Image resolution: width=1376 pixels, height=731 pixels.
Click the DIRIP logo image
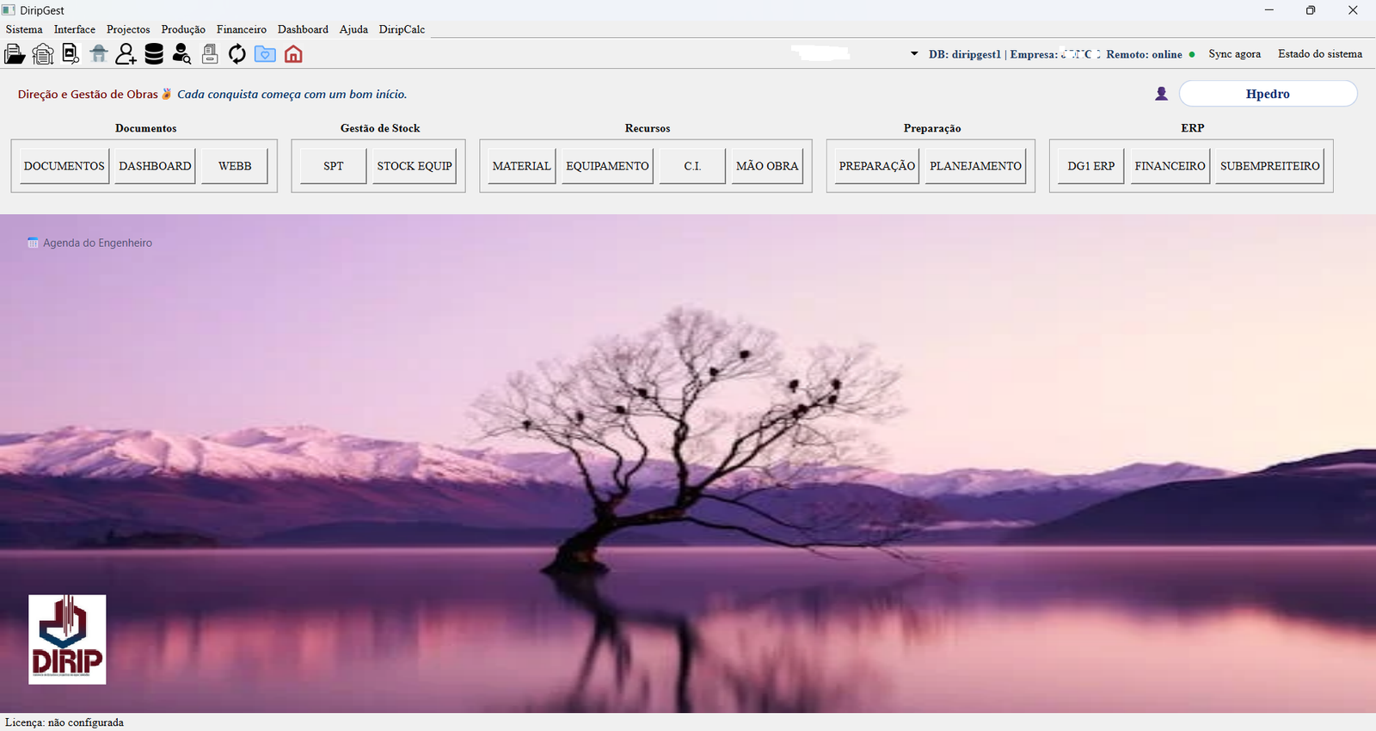[67, 639]
